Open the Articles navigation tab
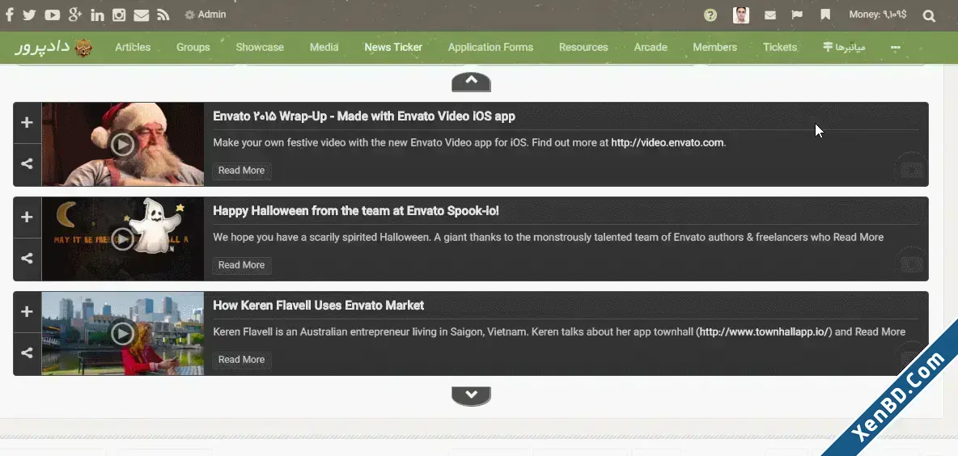The height and width of the screenshot is (456, 958). [x=133, y=47]
